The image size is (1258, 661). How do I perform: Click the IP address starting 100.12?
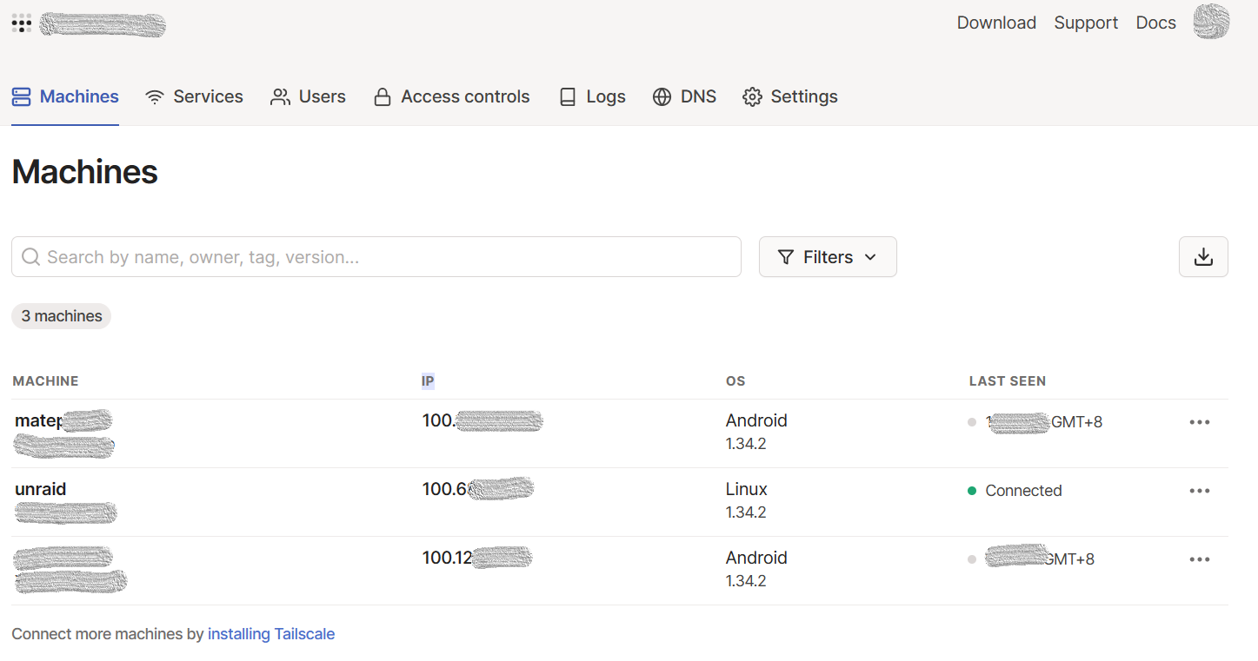(477, 558)
